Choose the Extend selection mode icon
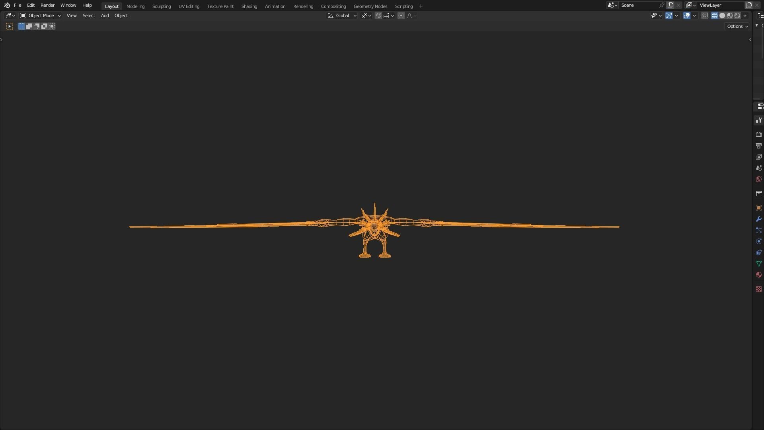This screenshot has height=430, width=764. [x=29, y=26]
